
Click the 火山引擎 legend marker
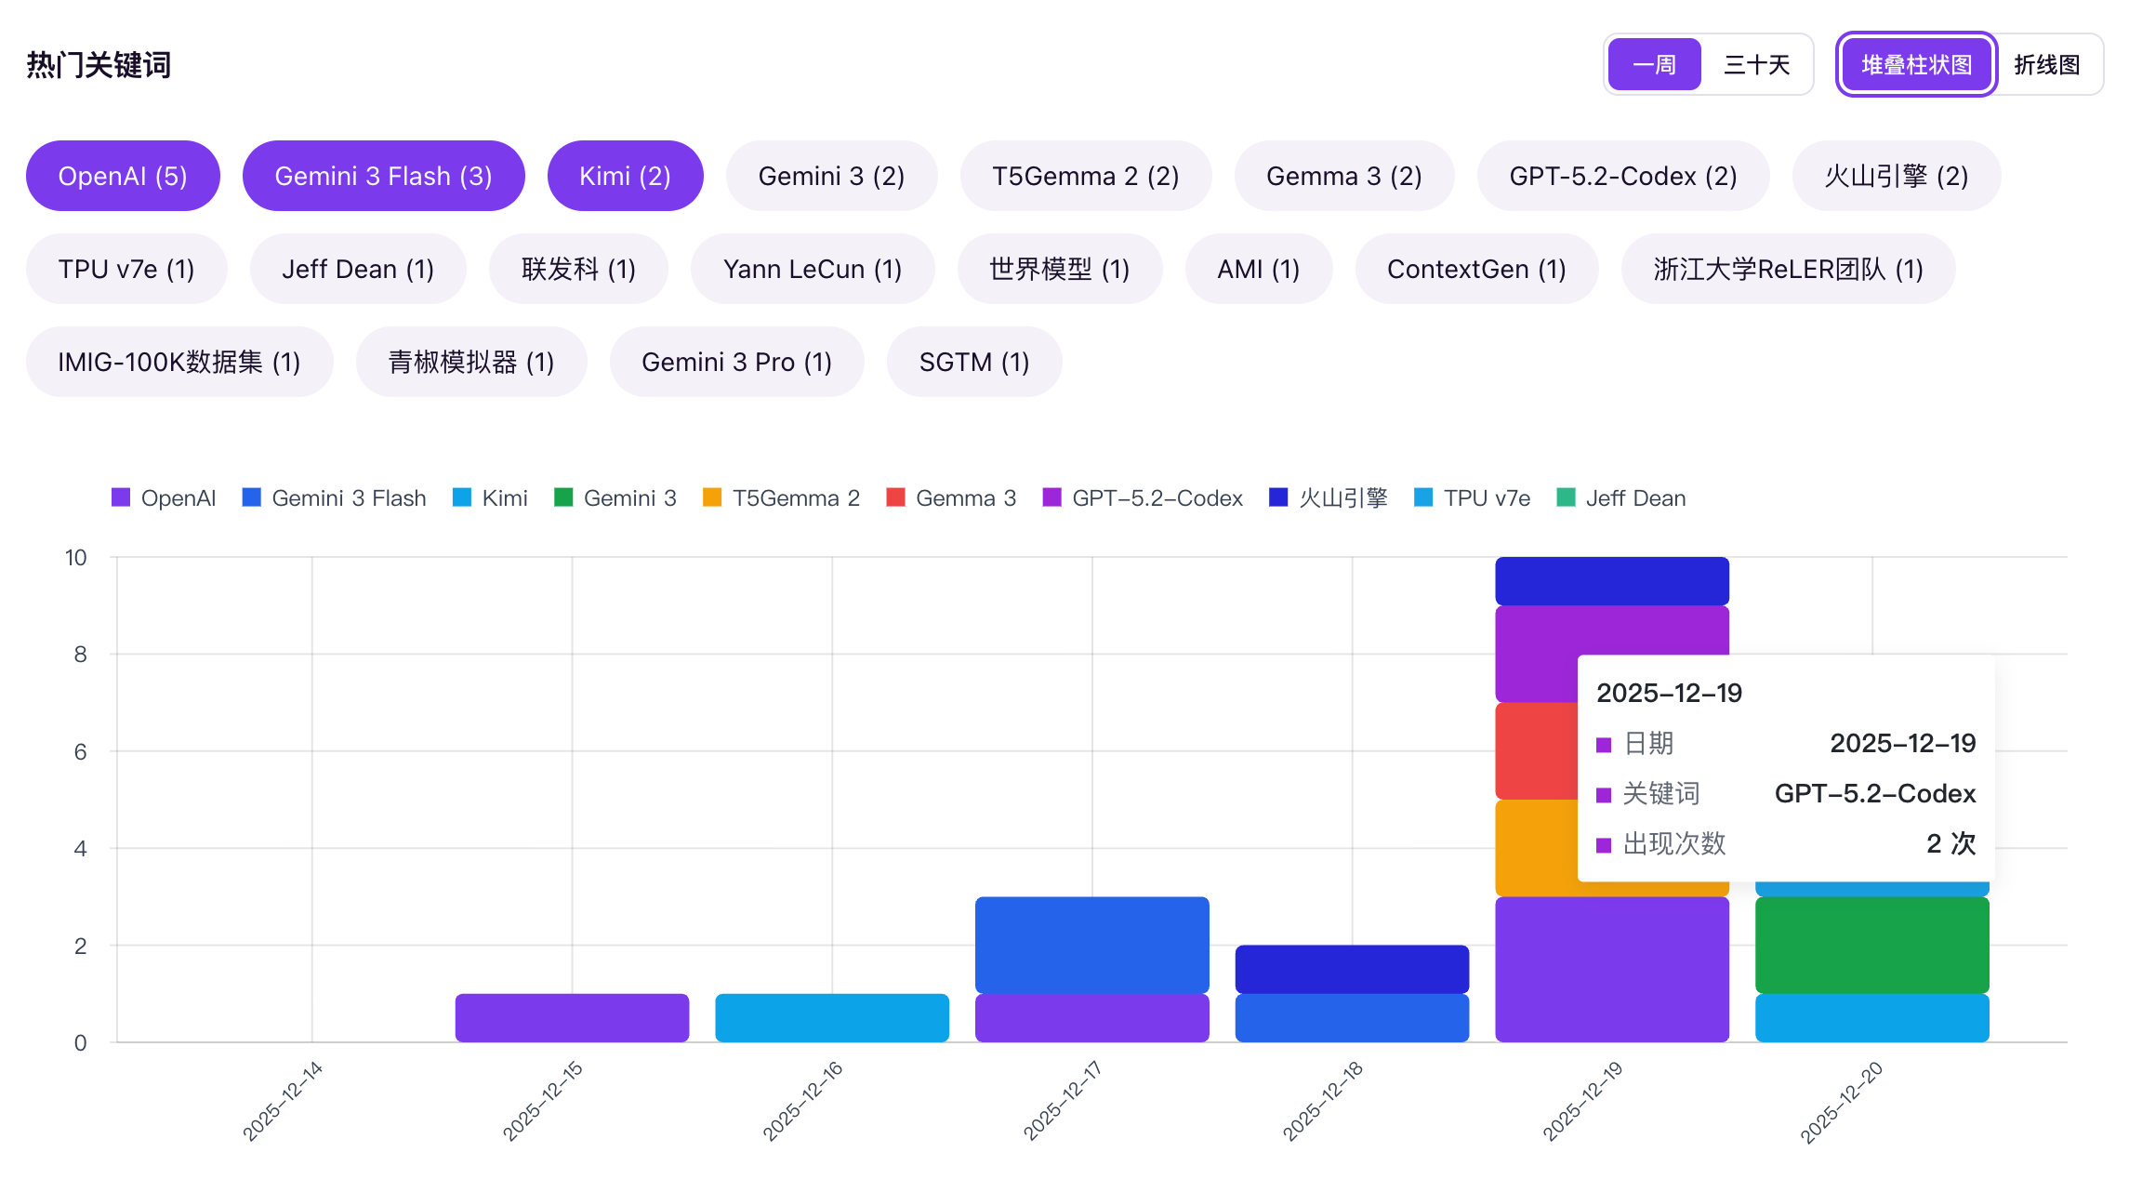coord(1278,497)
